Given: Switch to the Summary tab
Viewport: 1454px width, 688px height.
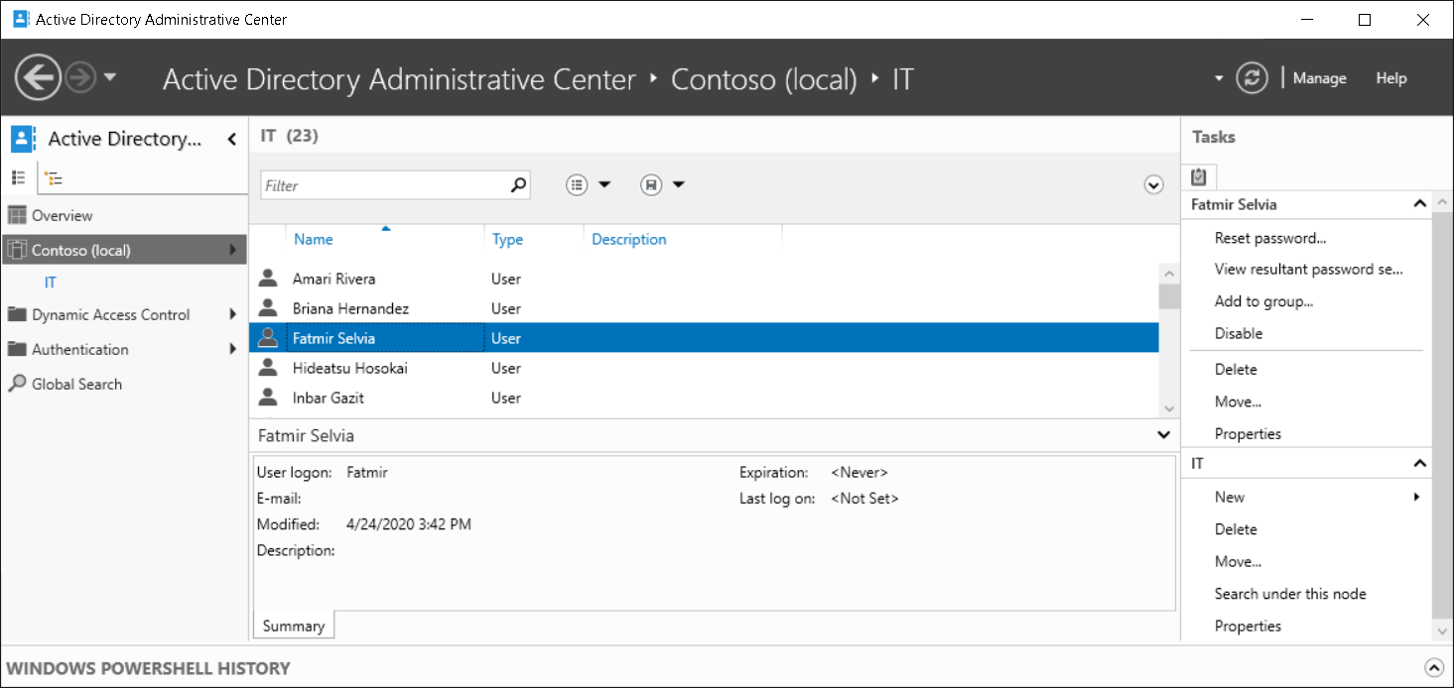Looking at the screenshot, I should 292,625.
